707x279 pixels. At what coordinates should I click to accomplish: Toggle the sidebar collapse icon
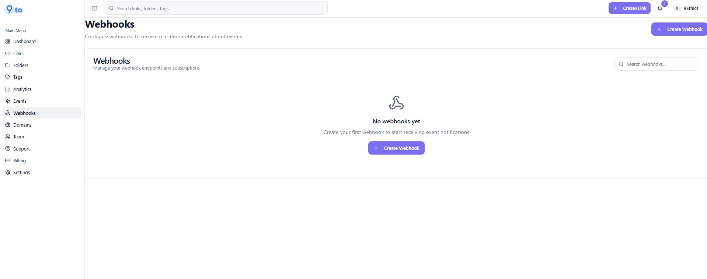point(95,8)
